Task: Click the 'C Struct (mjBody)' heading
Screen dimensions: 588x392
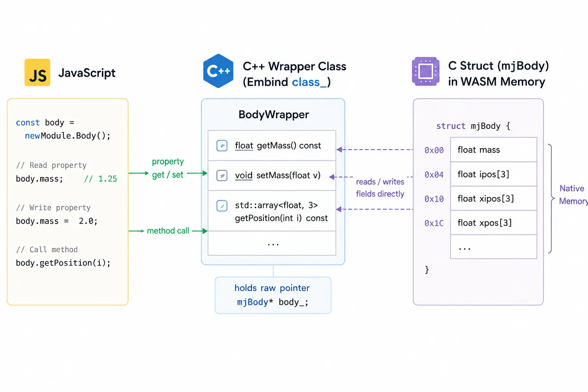Action: pyautogui.click(x=498, y=66)
